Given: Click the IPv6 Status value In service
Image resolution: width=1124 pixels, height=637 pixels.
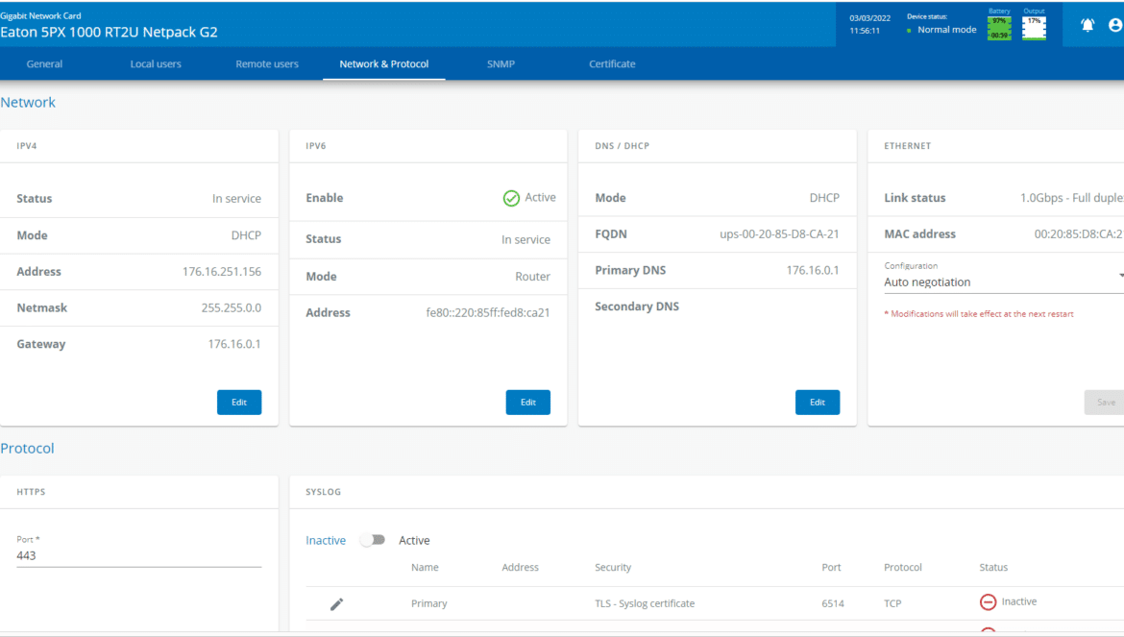Looking at the screenshot, I should tap(525, 239).
